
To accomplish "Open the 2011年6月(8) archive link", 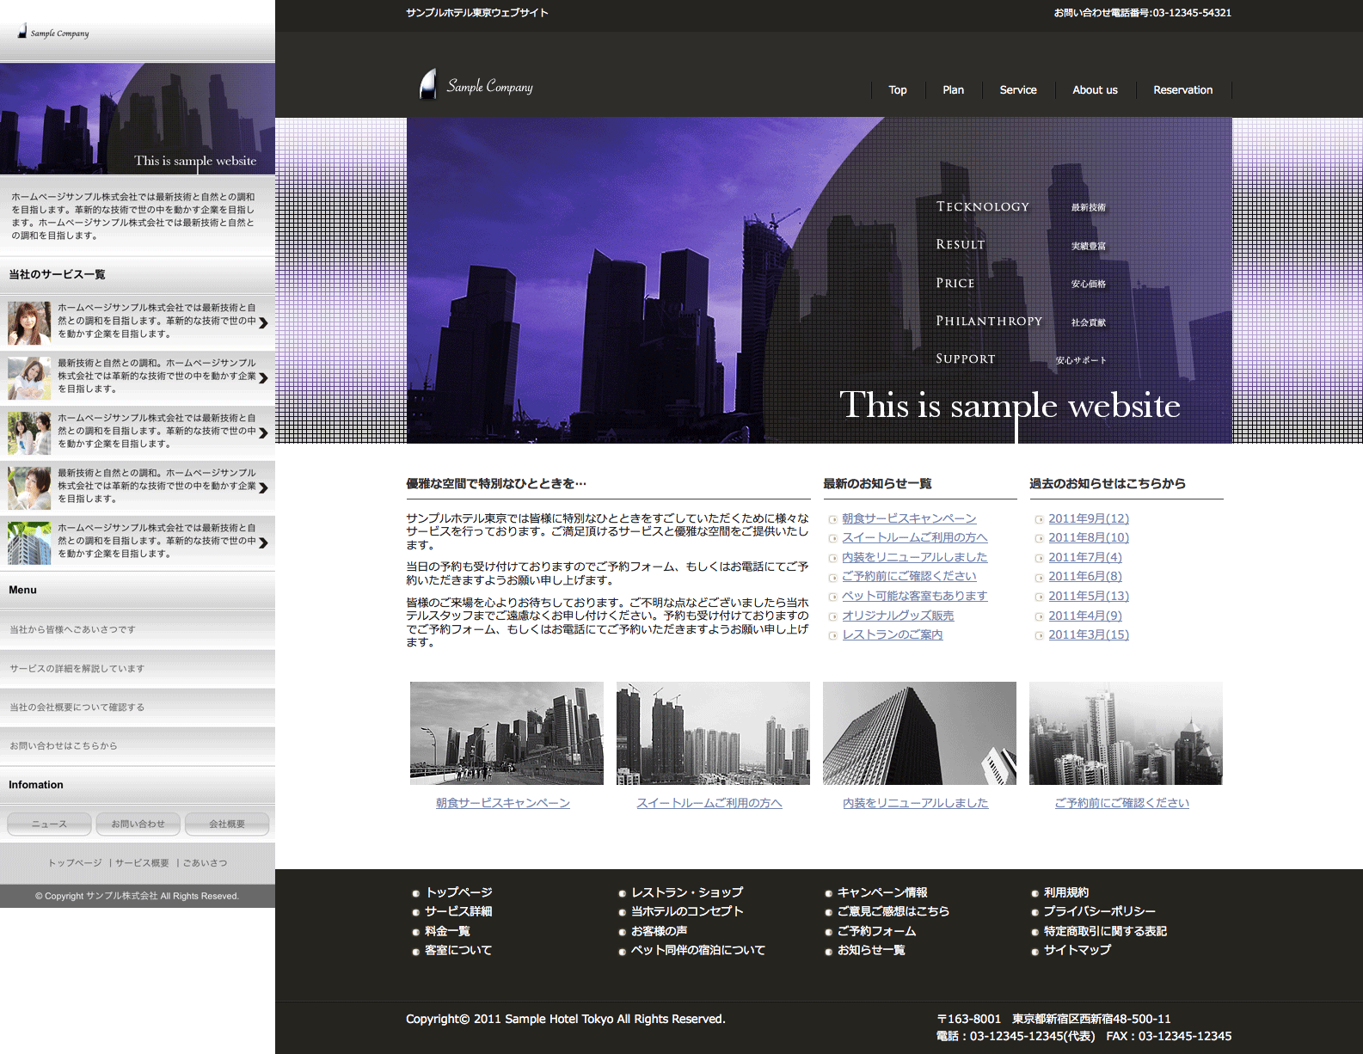I will (1084, 577).
